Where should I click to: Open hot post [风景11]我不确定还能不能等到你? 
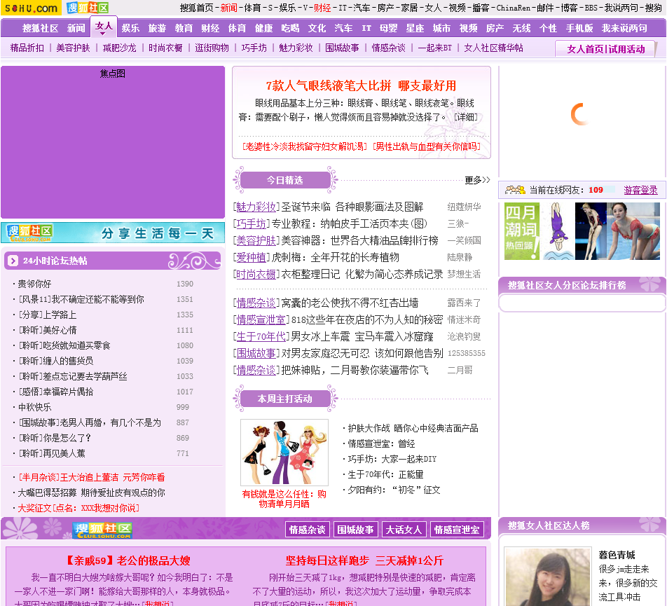[81, 299]
